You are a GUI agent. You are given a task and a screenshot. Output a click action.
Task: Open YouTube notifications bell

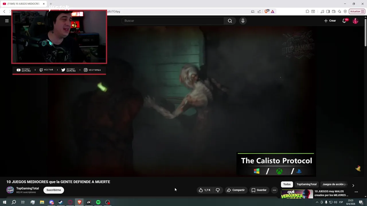point(345,21)
